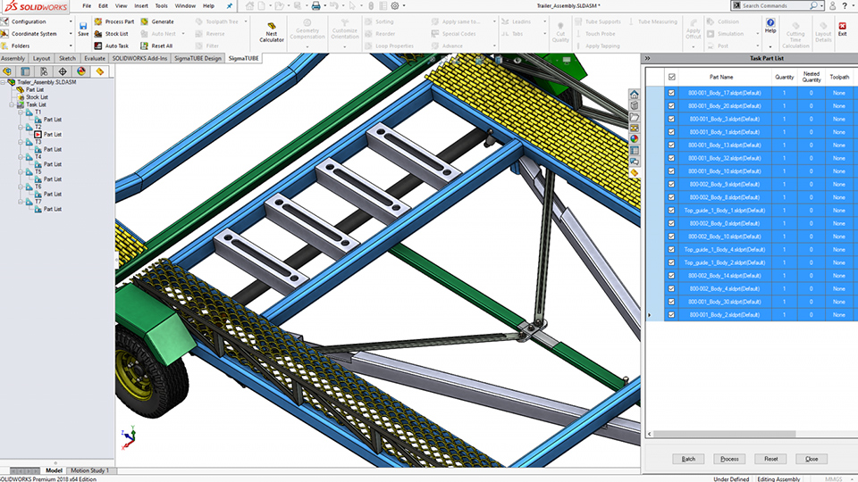Collapse the T5 task node
858x482 pixels.
pyautogui.click(x=21, y=172)
